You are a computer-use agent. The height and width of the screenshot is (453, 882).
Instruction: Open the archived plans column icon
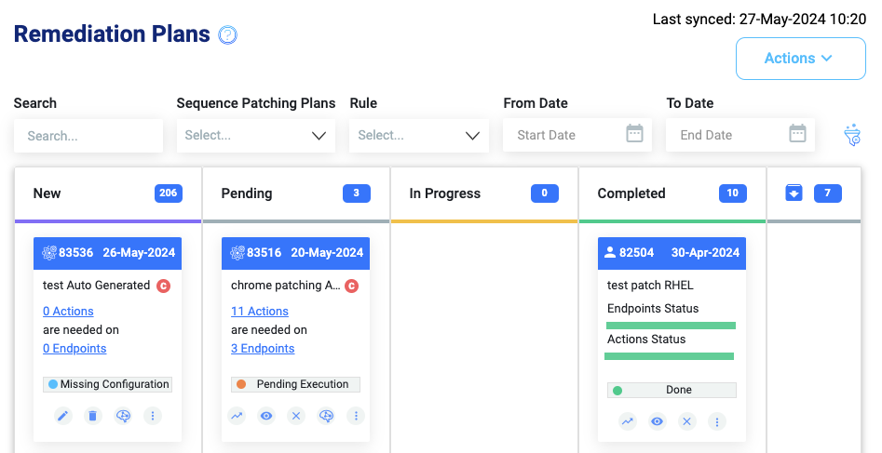tap(794, 193)
